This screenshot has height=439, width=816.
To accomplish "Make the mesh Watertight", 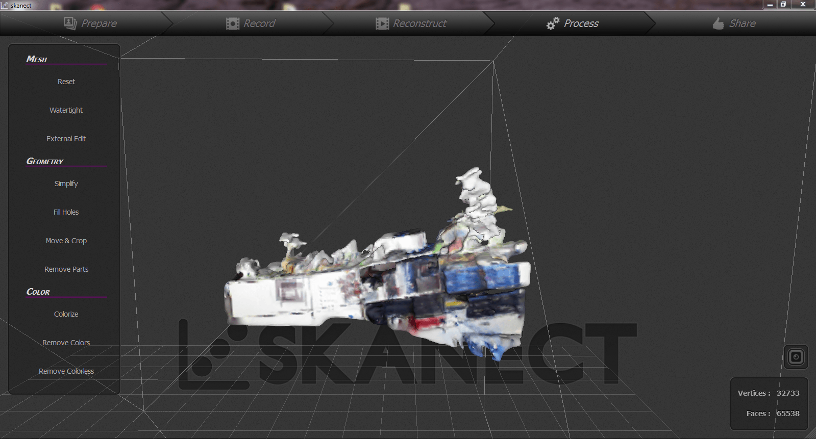I will click(66, 110).
